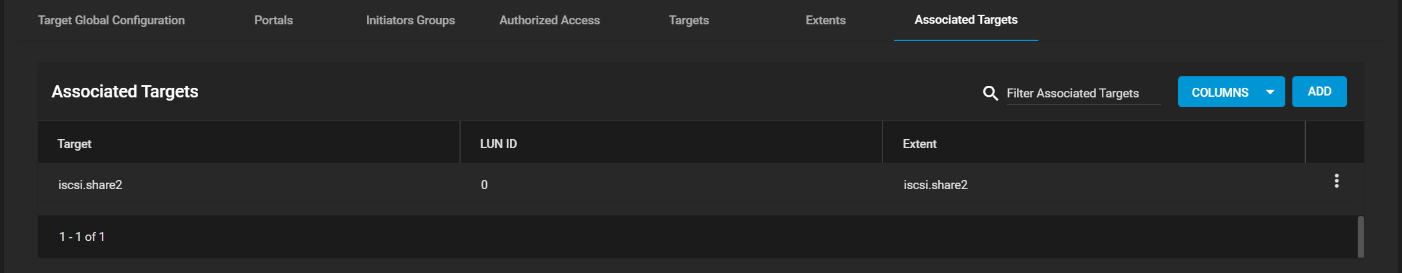Sort by the Target column header
This screenshot has width=1402, height=273.
tap(74, 144)
